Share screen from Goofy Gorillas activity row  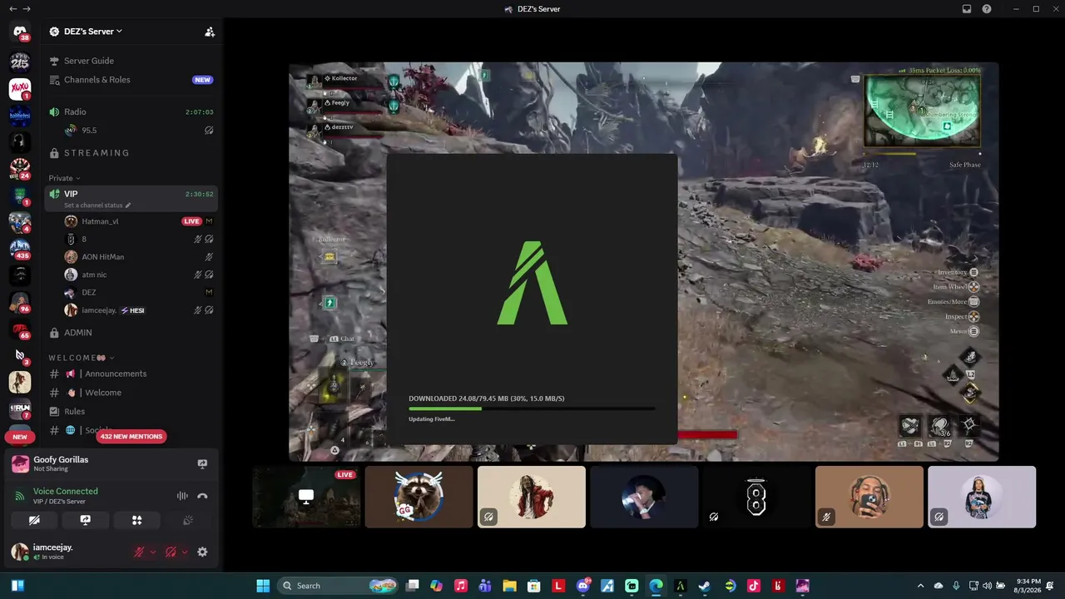coord(202,464)
